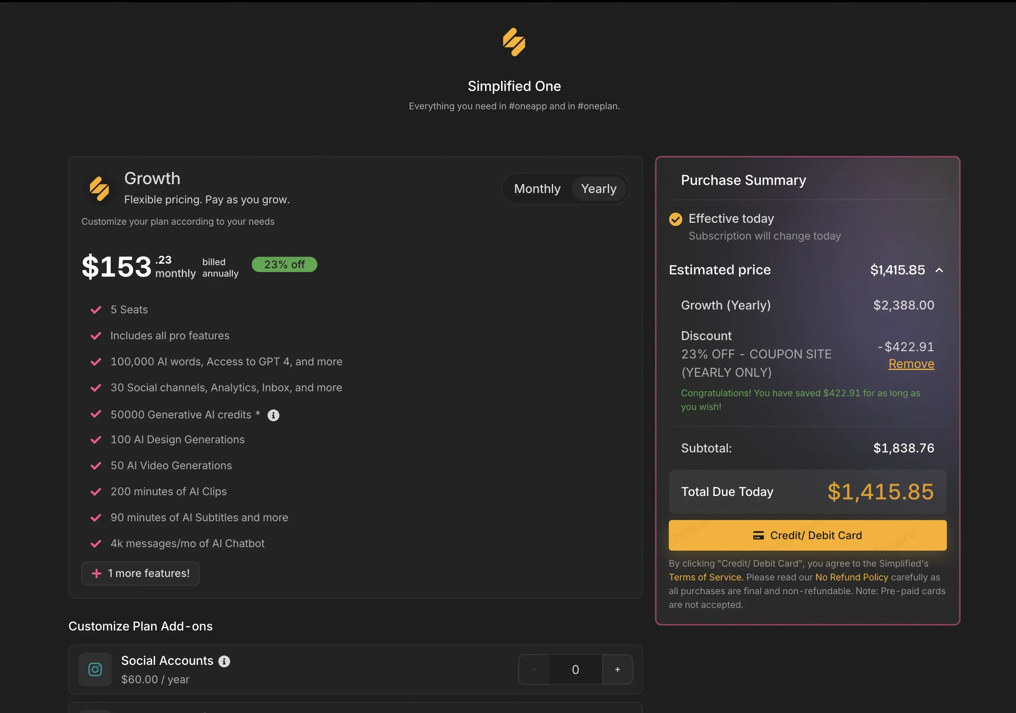Viewport: 1016px width, 713px height.
Task: Collapse the Estimated price chevron
Action: [x=939, y=270]
